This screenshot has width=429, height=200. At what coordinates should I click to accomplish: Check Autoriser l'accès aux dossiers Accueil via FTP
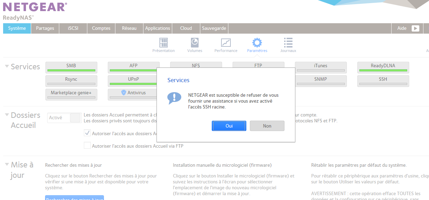(87, 146)
